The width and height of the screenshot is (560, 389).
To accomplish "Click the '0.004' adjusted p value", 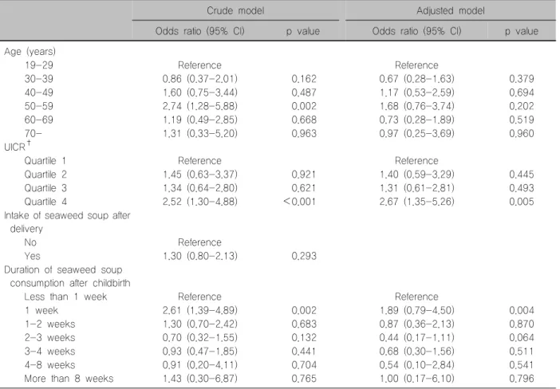I will coord(522,311).
